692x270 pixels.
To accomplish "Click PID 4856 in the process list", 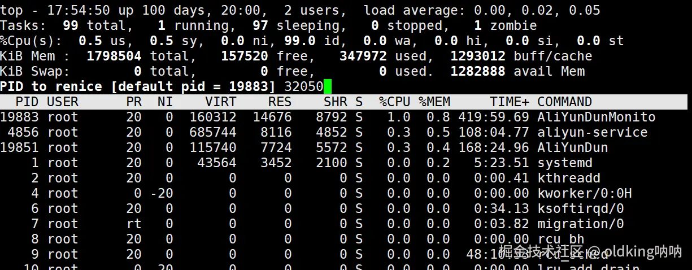I will (x=23, y=132).
